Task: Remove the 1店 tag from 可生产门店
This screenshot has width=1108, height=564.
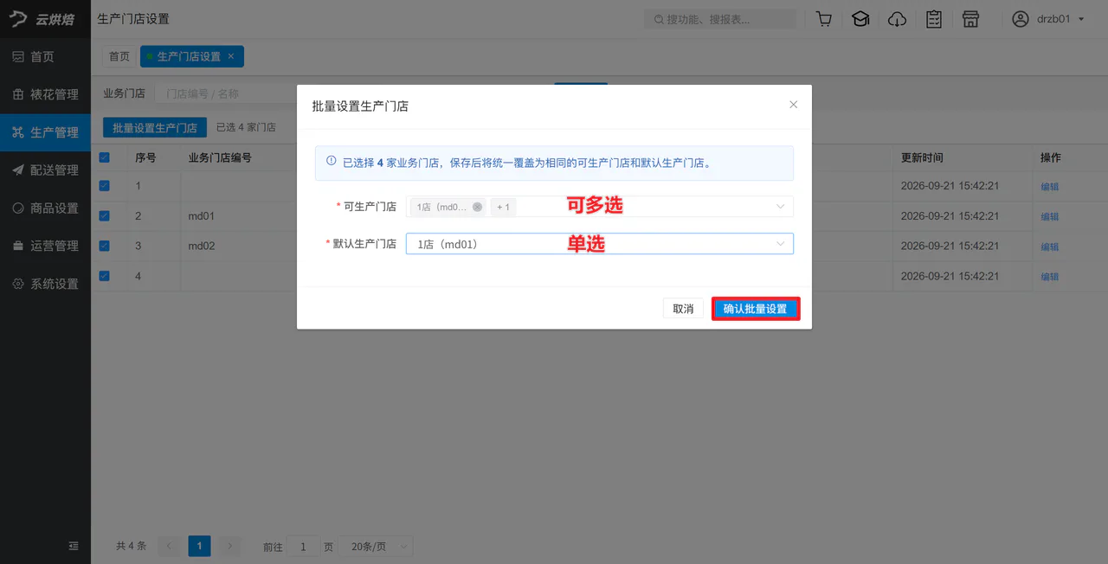Action: click(477, 207)
